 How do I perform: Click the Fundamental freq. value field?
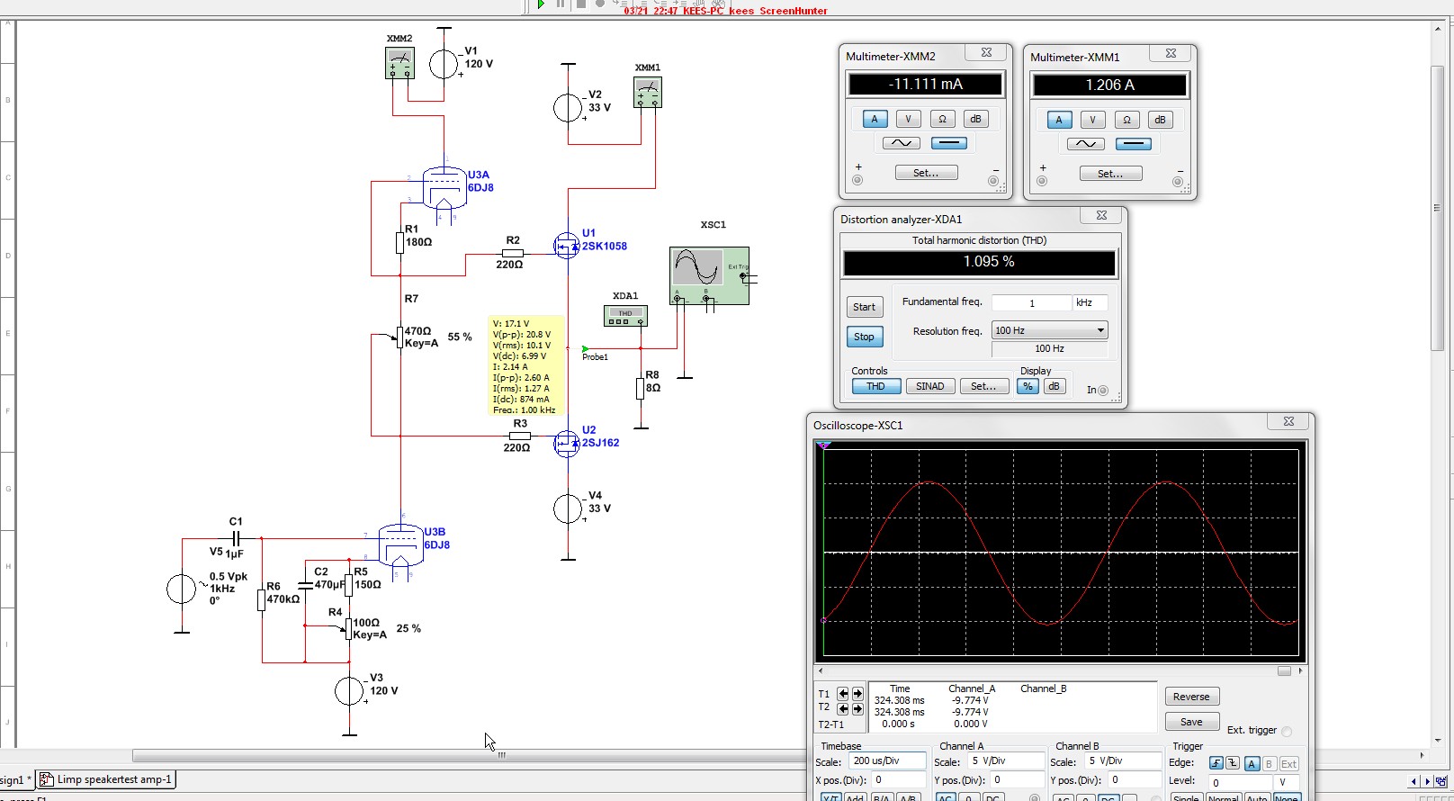tap(1031, 303)
